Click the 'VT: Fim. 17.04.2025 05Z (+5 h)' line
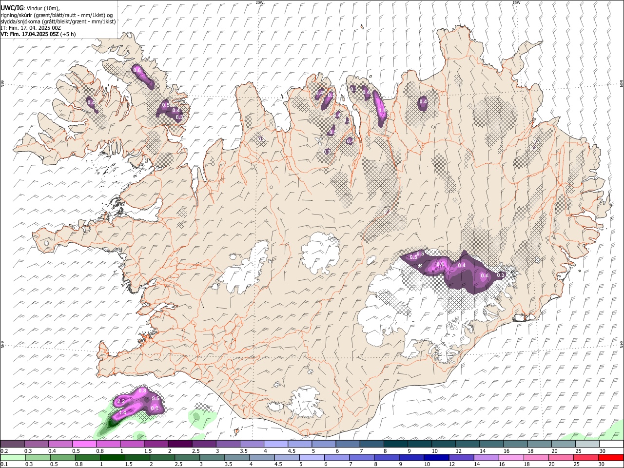This screenshot has height=468, width=624. (x=38, y=34)
